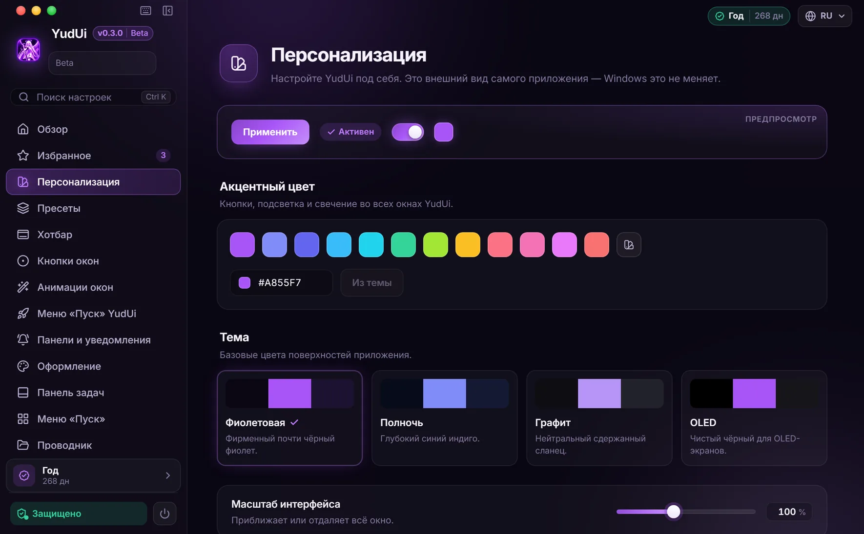
Task: Select the Полночь theme card
Action: tap(444, 418)
